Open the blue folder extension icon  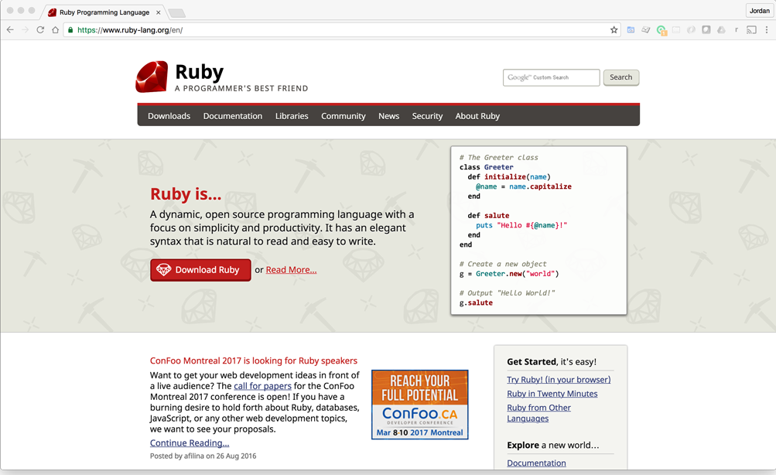(631, 29)
